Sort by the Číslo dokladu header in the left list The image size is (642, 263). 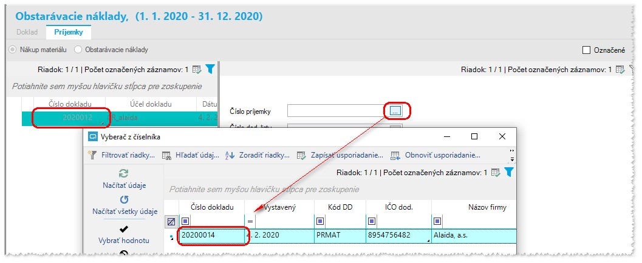coord(70,104)
